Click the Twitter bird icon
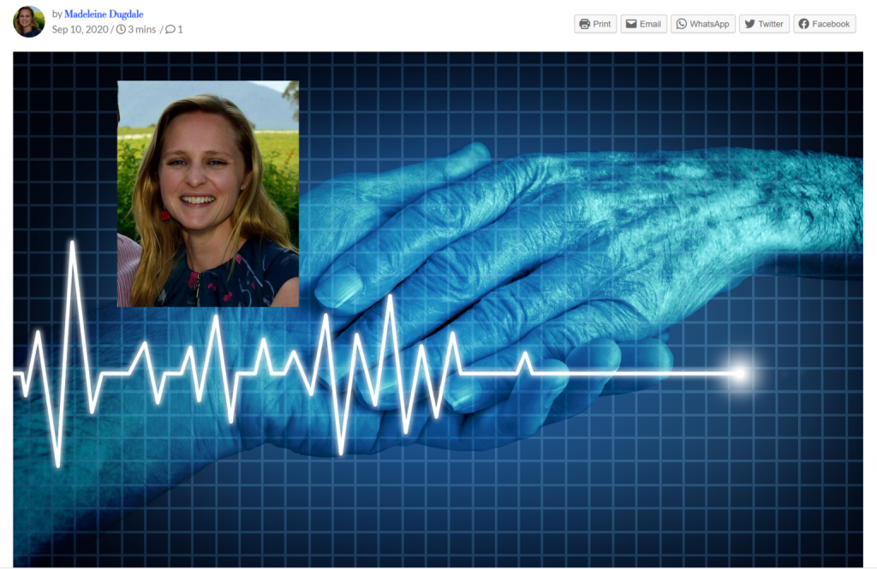 coord(750,24)
